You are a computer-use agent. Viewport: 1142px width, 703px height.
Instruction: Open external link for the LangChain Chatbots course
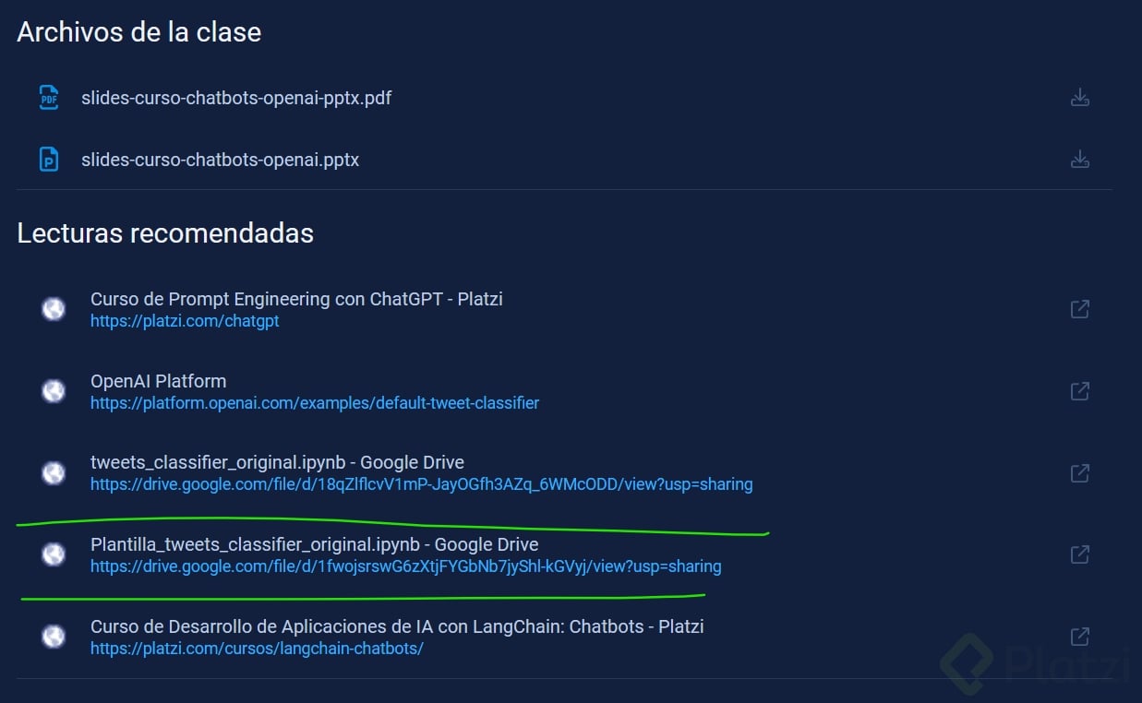point(1079,636)
